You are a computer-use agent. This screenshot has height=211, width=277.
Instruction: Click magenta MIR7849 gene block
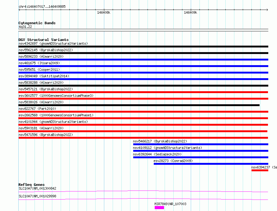159,208
